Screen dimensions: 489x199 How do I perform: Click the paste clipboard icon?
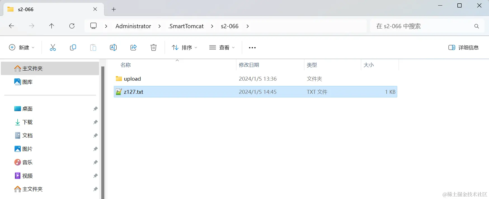[93, 47]
